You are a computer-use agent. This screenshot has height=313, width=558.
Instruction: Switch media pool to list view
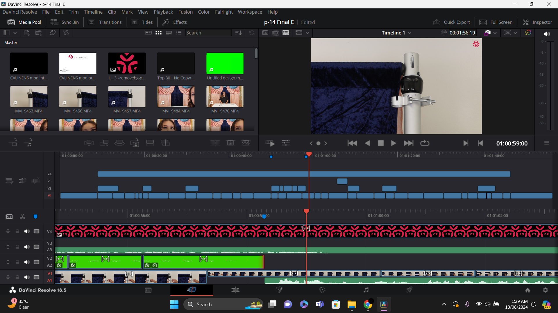pyautogui.click(x=179, y=33)
